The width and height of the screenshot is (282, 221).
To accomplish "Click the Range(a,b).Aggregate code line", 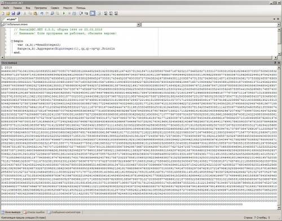I will pos(66,48).
